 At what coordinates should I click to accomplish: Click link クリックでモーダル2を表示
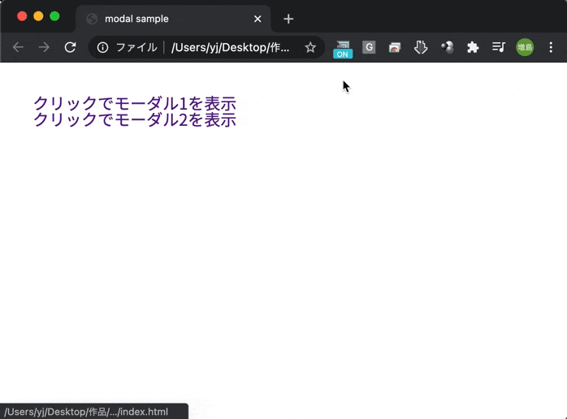tap(135, 119)
